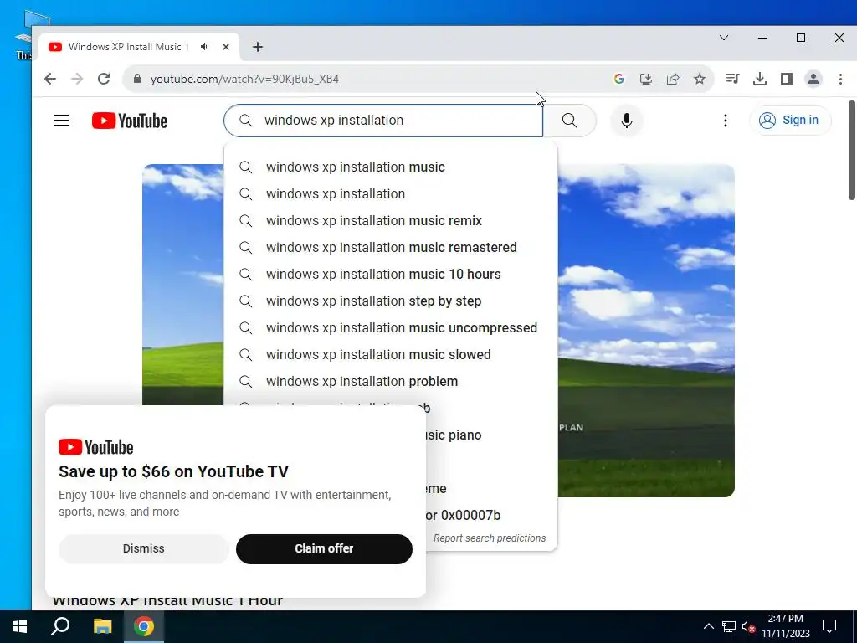Open the Chrome profile avatar

point(813,79)
